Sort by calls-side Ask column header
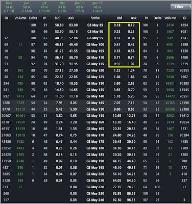The width and height of the screenshot is (192, 204). click(71, 18)
